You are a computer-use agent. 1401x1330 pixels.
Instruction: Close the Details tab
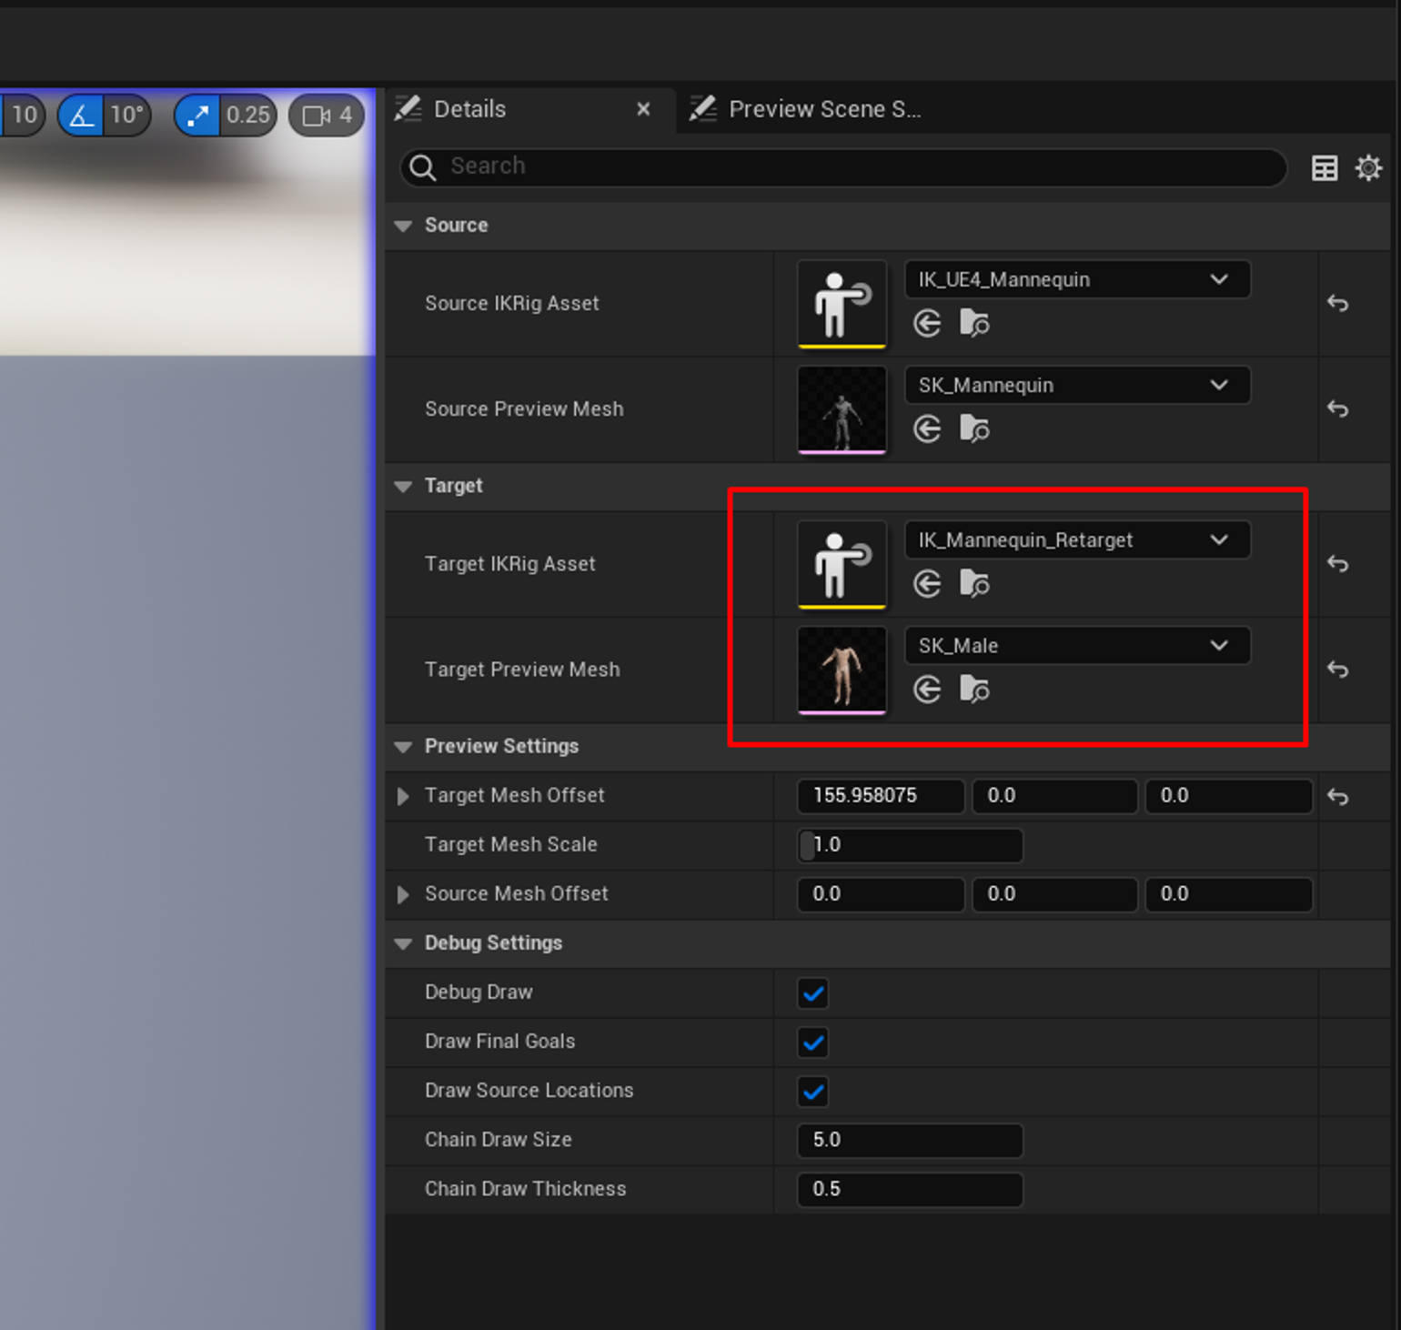point(643,109)
